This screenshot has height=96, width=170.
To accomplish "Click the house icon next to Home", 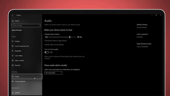I will 13,21.
